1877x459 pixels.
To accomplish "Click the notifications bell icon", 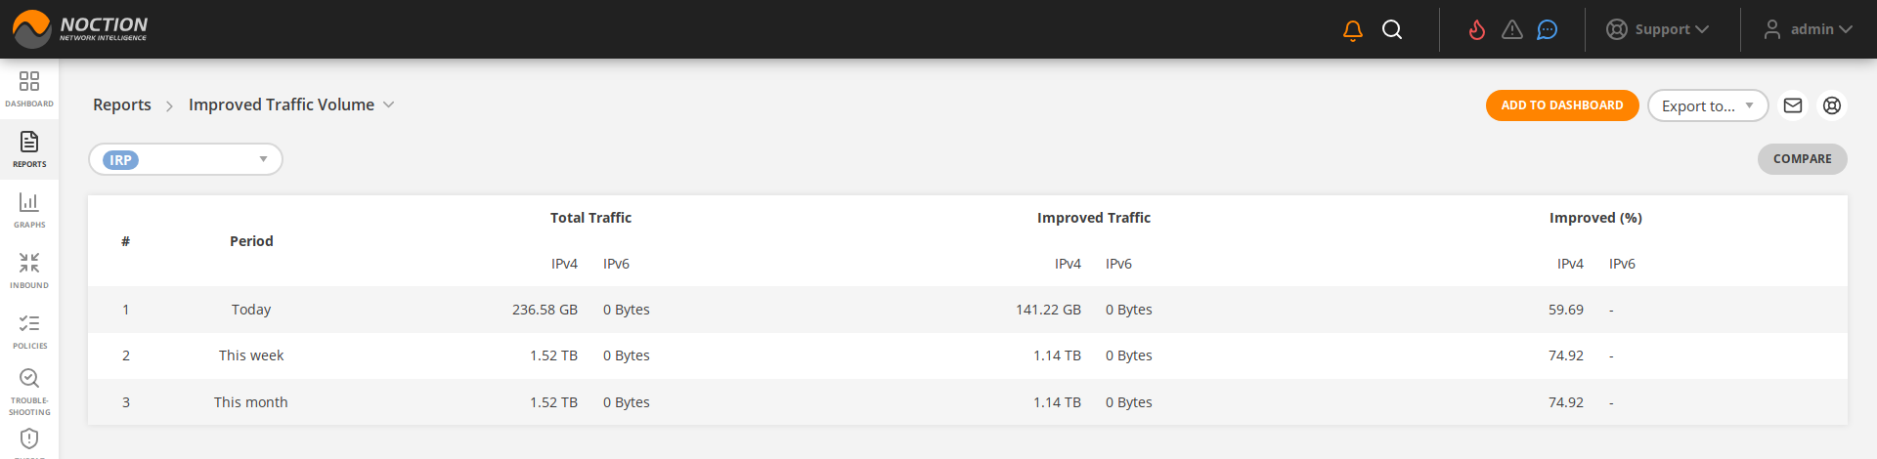I will tap(1353, 30).
